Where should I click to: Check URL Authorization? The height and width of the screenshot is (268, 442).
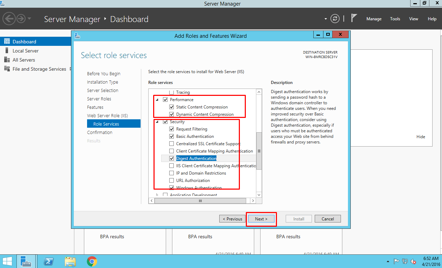pyautogui.click(x=171, y=181)
